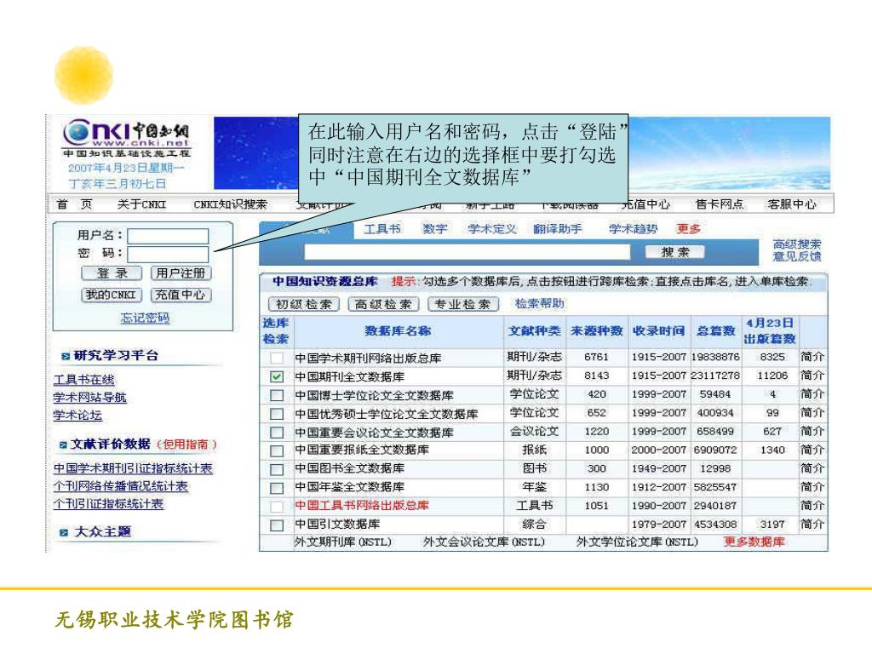The width and height of the screenshot is (872, 654).
Task: Open the 检索帮助 link
Action: point(539,304)
